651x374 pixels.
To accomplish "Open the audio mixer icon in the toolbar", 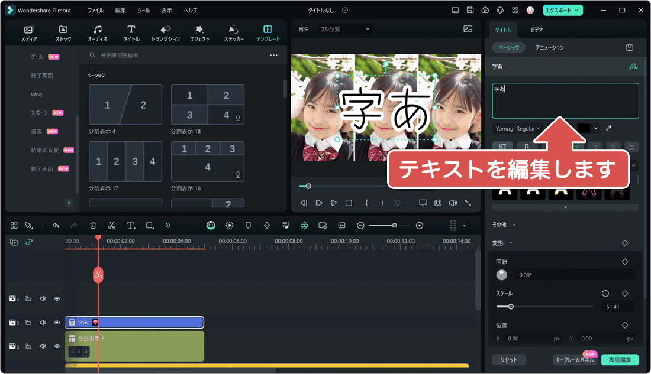I will [x=285, y=225].
